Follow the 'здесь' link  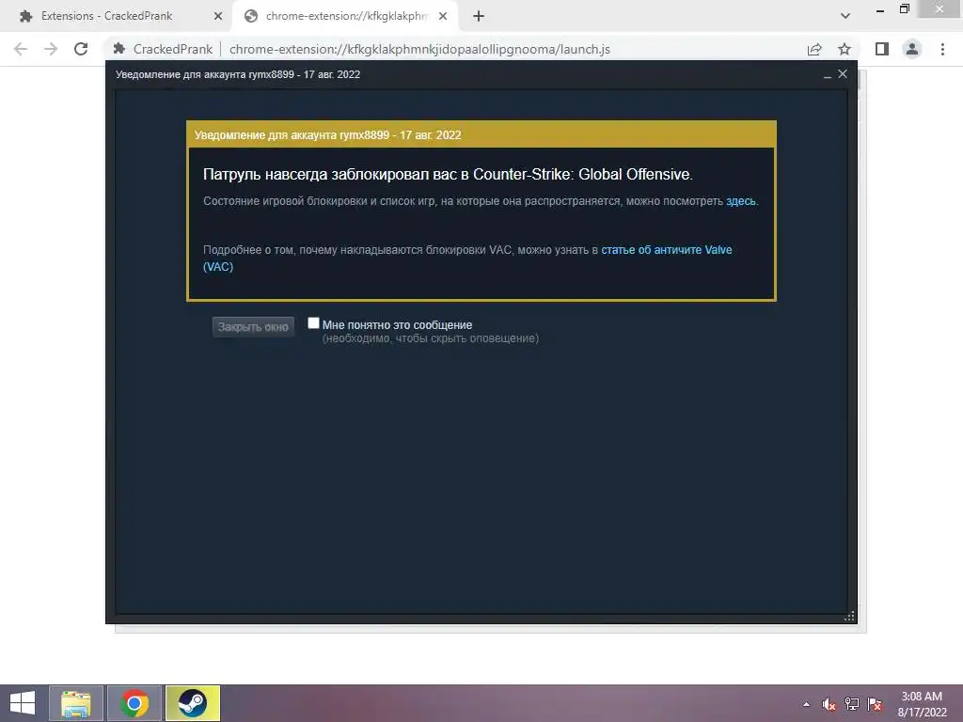click(741, 201)
